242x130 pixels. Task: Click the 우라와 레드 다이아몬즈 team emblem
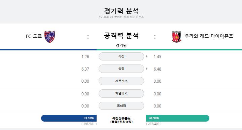(176, 37)
